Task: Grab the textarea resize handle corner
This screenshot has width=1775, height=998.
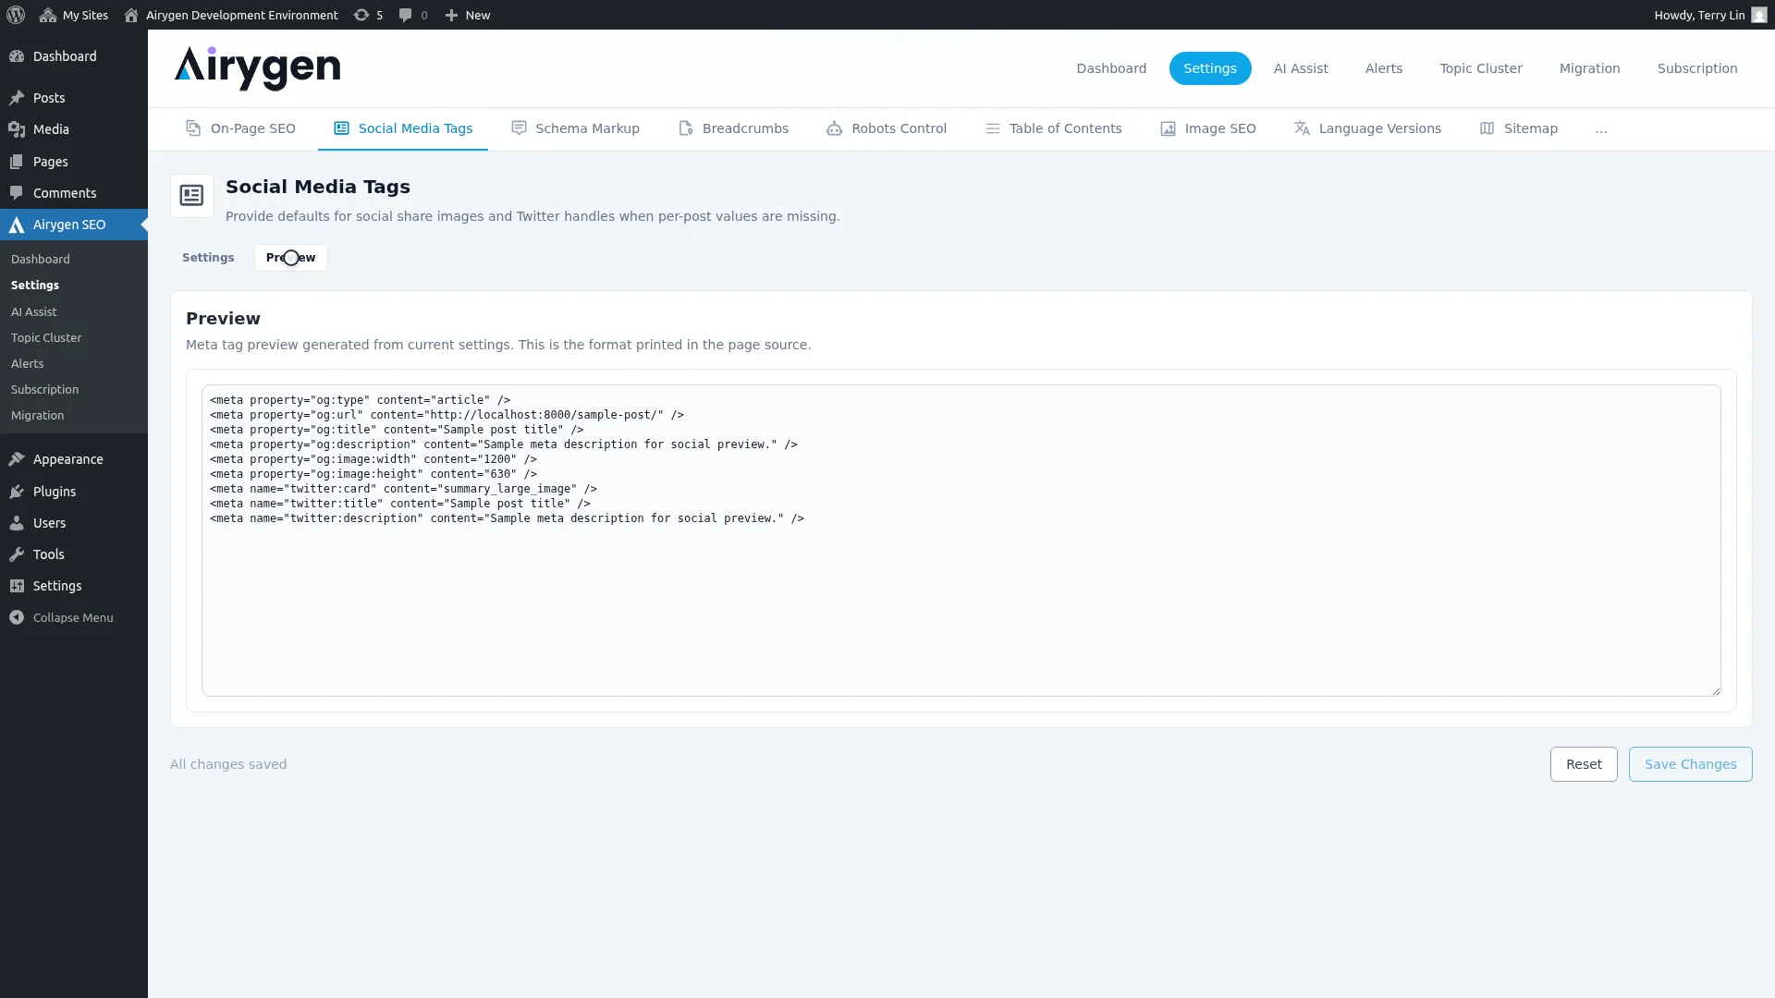Action: point(1716,690)
